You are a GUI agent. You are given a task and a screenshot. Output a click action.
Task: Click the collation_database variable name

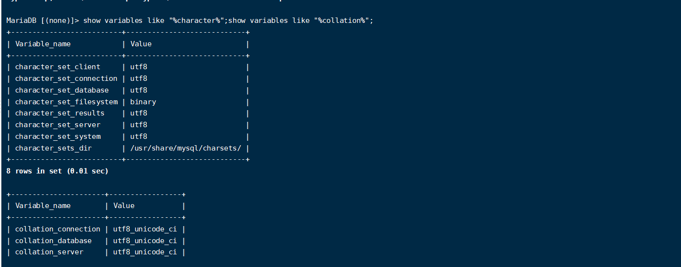pyautogui.click(x=53, y=241)
